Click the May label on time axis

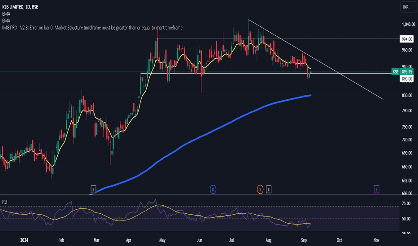coord(162,240)
